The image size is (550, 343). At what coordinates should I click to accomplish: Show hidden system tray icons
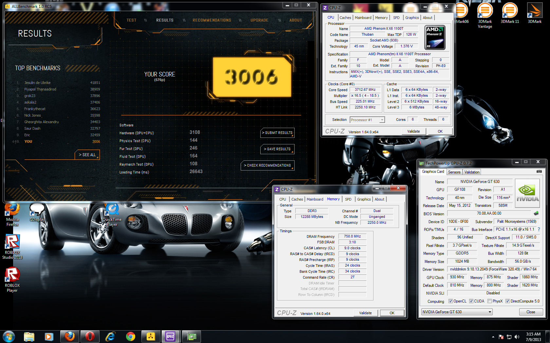coord(493,337)
